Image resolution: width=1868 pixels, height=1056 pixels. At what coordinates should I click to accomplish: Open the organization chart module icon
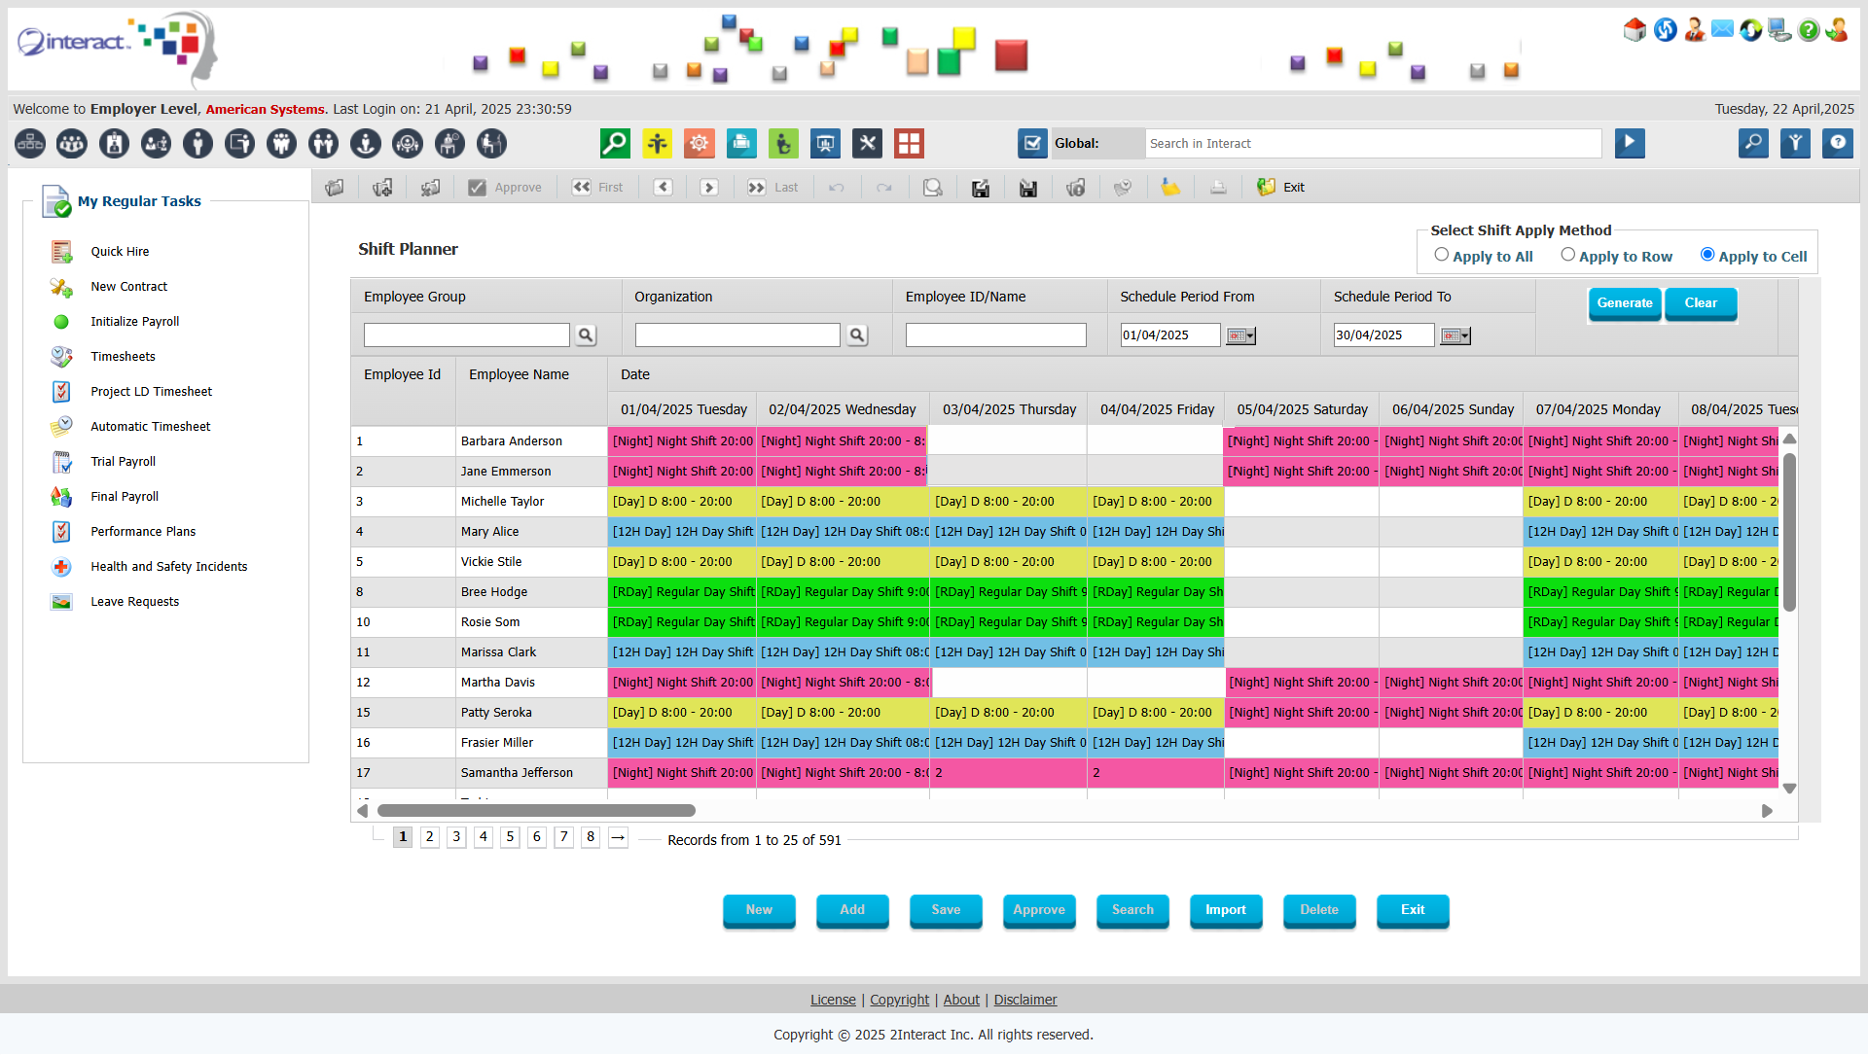(30, 144)
